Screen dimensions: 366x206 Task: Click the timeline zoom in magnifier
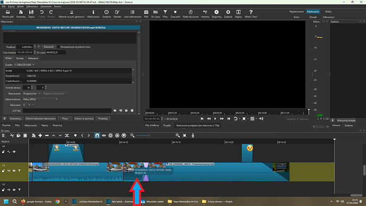[178, 135]
